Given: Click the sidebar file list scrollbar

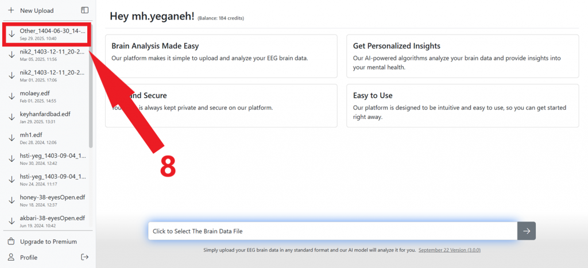Looking at the screenshot, I should 90,86.
